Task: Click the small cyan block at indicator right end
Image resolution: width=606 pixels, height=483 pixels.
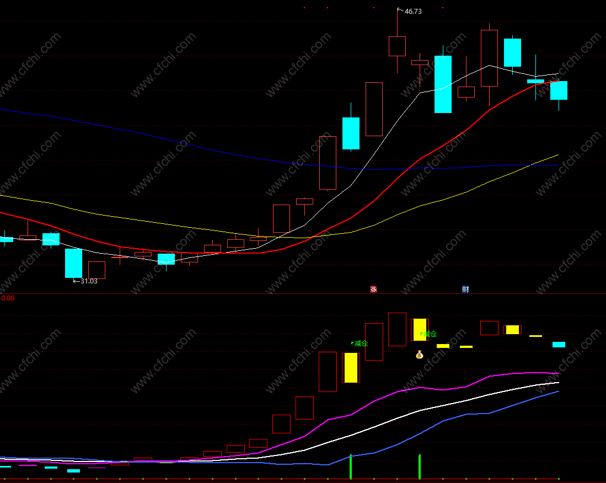Action: [x=559, y=345]
